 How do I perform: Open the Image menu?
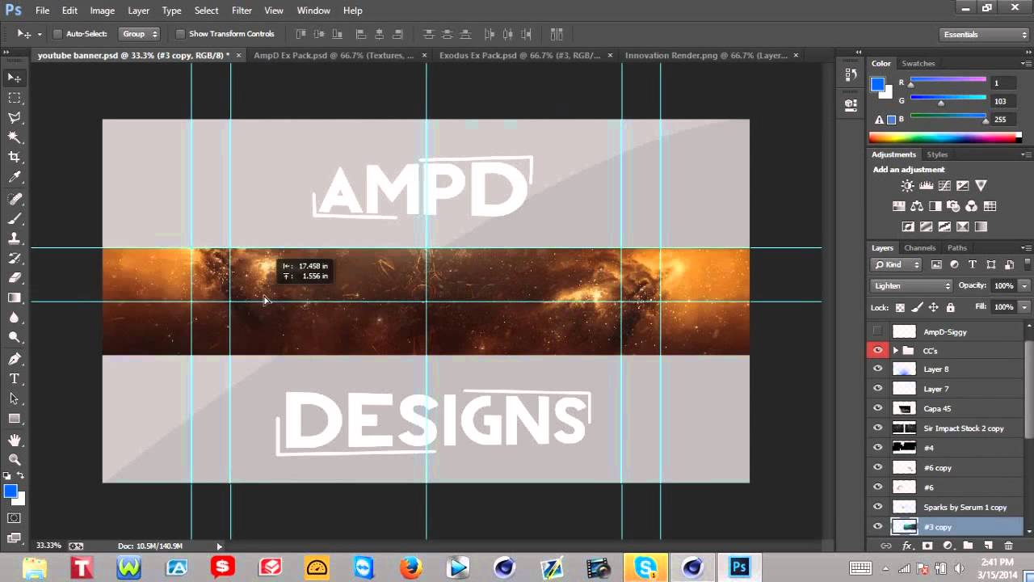point(102,11)
